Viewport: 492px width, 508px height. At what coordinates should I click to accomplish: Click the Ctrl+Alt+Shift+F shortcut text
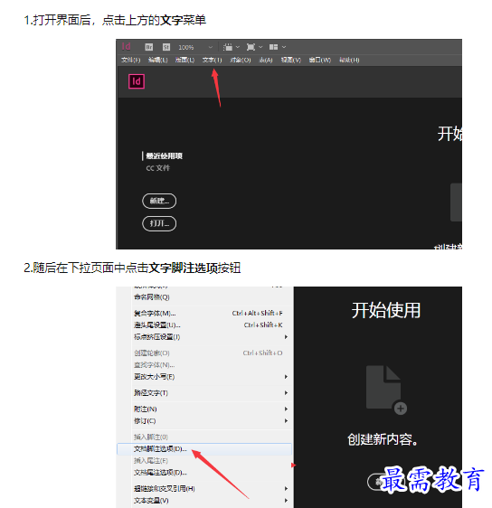[x=258, y=313]
